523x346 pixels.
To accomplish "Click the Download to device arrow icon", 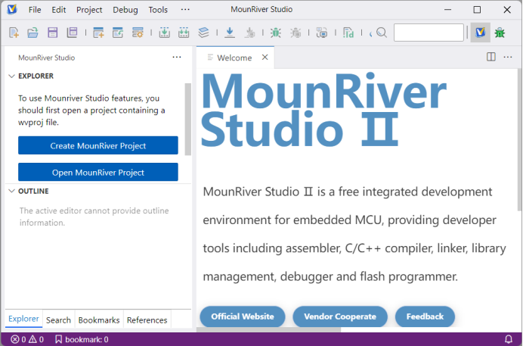I will pyautogui.click(x=230, y=33).
